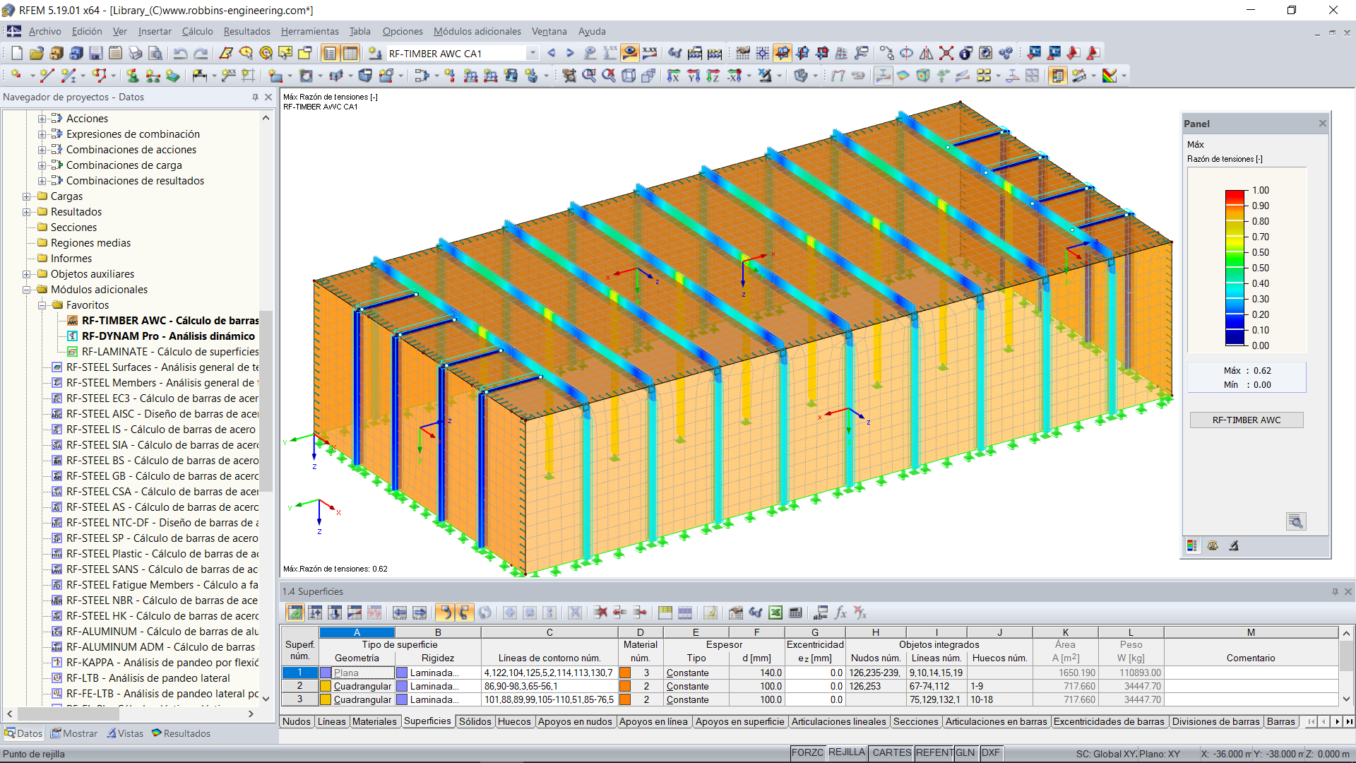Screen dimensions: 1356x763
Task: Click the Print icon in toolbar
Action: click(x=136, y=53)
